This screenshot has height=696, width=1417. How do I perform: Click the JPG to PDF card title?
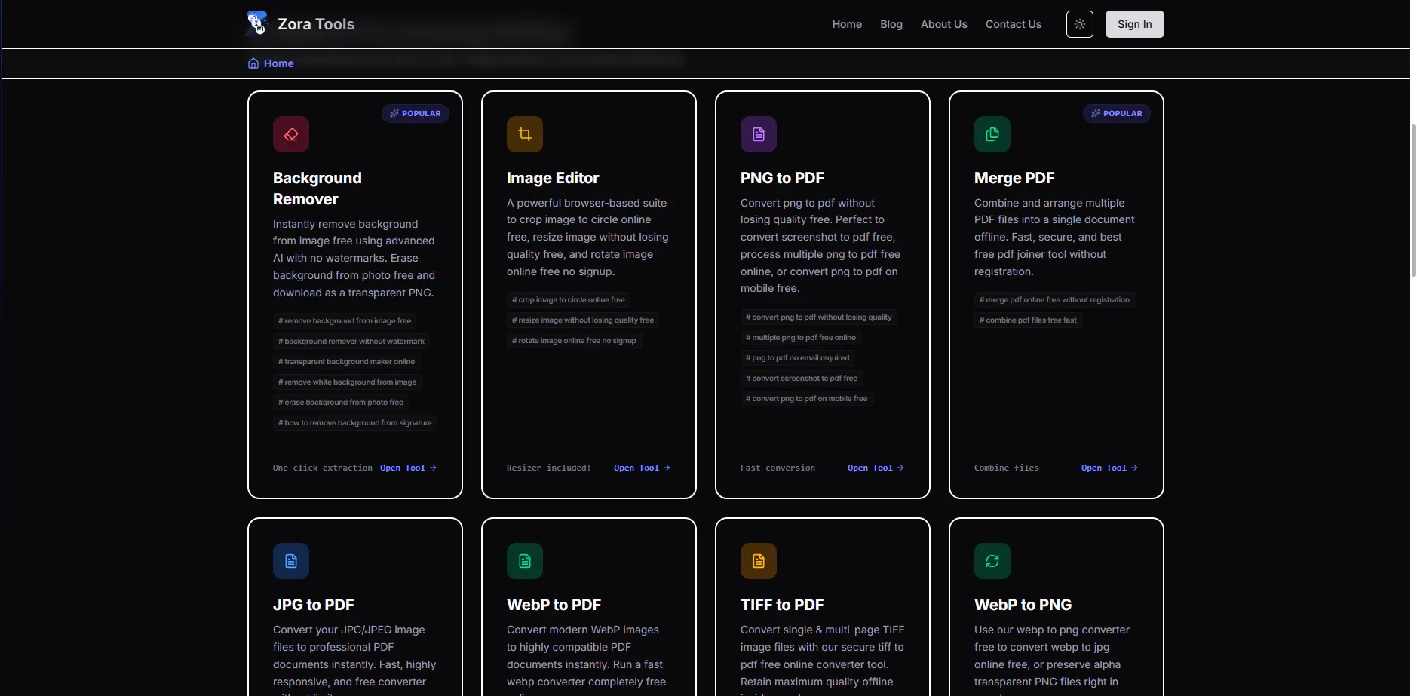click(314, 605)
